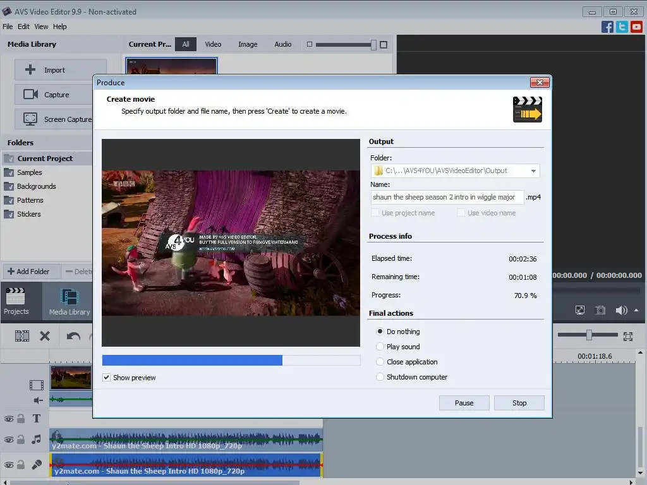Click the music note track icon
The width and height of the screenshot is (647, 485).
coord(36,440)
